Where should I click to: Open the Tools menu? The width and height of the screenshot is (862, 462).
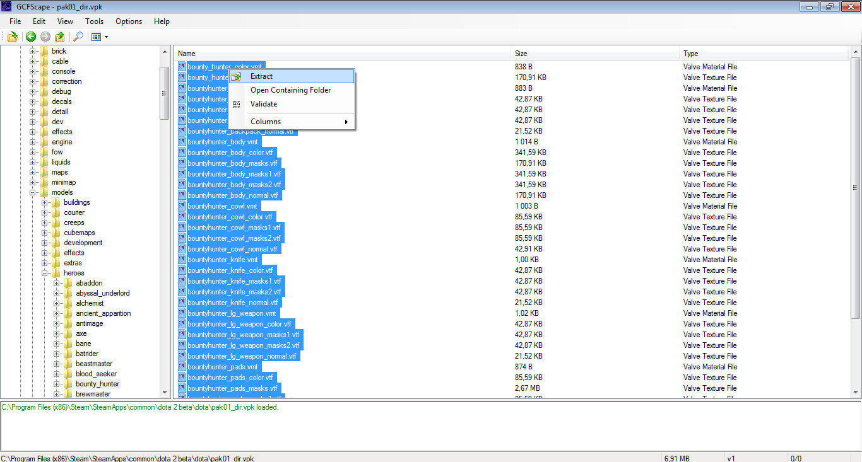94,21
